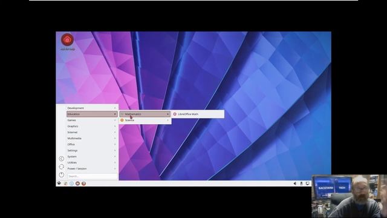Expand arrow beside Multimedia

point(115,139)
